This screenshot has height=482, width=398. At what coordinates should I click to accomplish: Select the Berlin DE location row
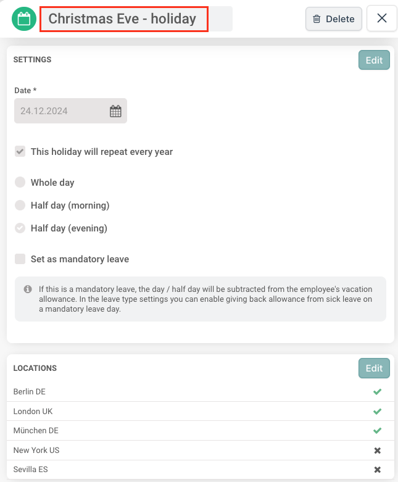pyautogui.click(x=185, y=392)
